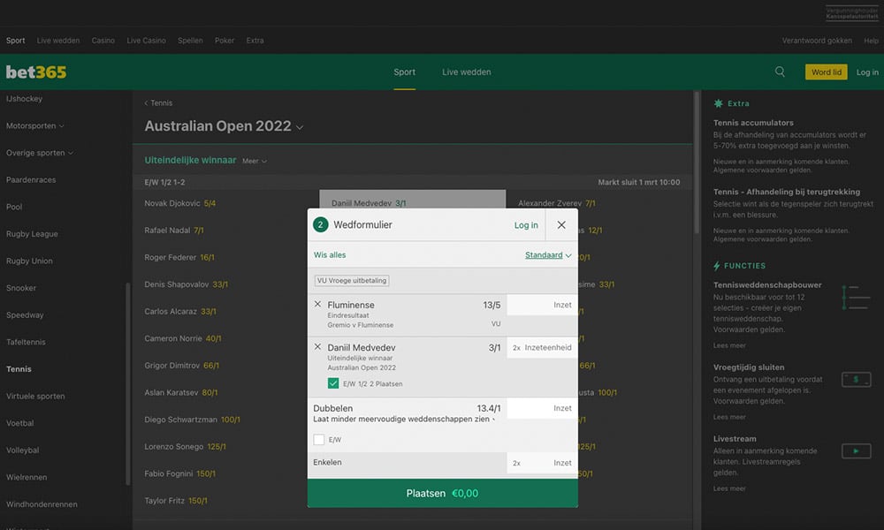Image resolution: width=884 pixels, height=530 pixels.
Task: Click Lees meer under Livestream
Action: [729, 488]
